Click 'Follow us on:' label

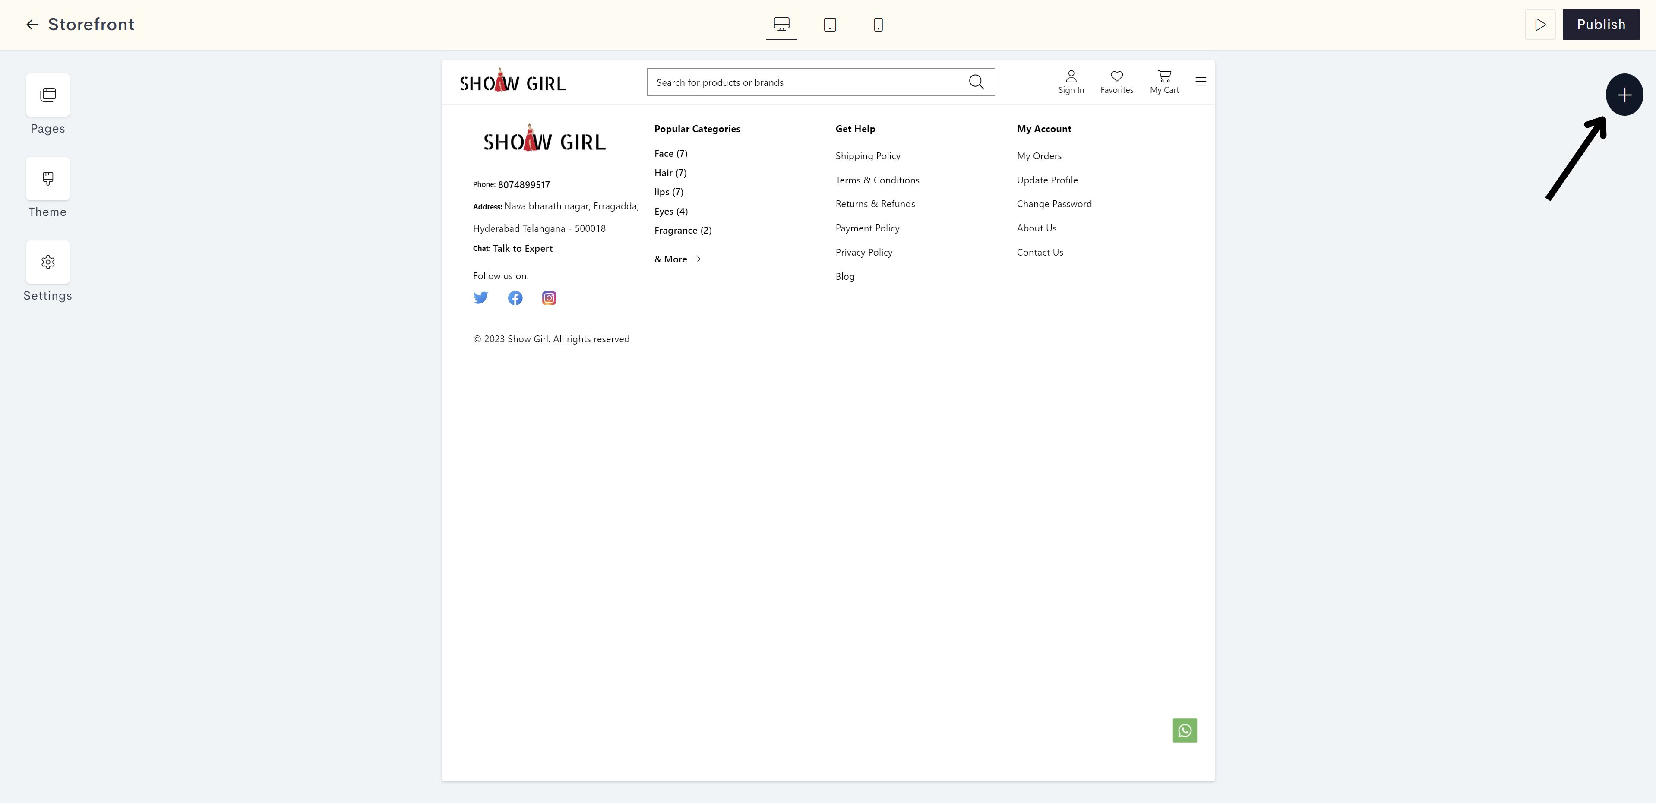pyautogui.click(x=501, y=276)
